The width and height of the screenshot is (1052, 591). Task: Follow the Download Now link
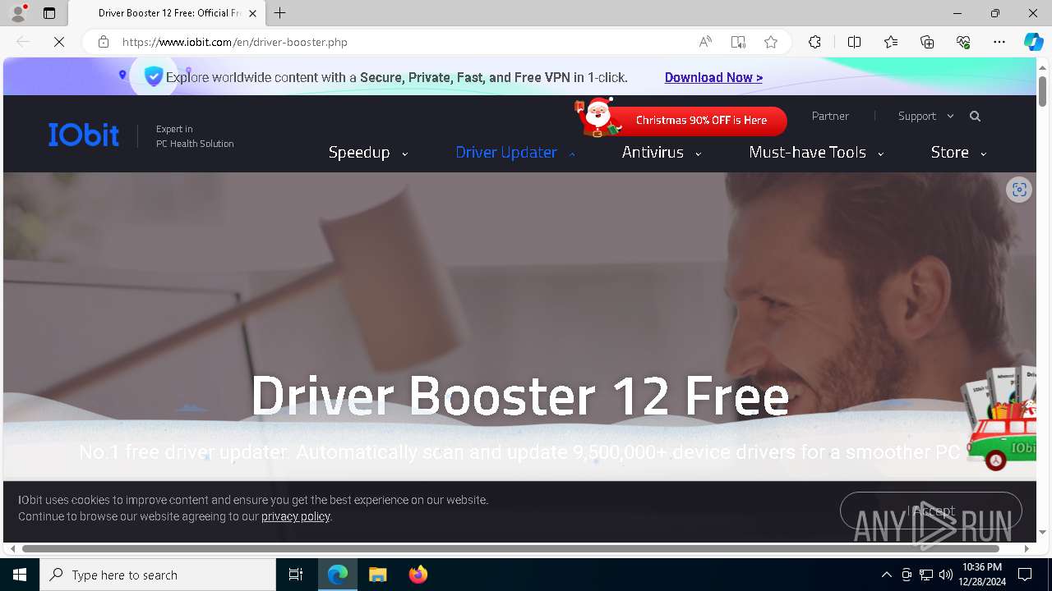(x=713, y=77)
